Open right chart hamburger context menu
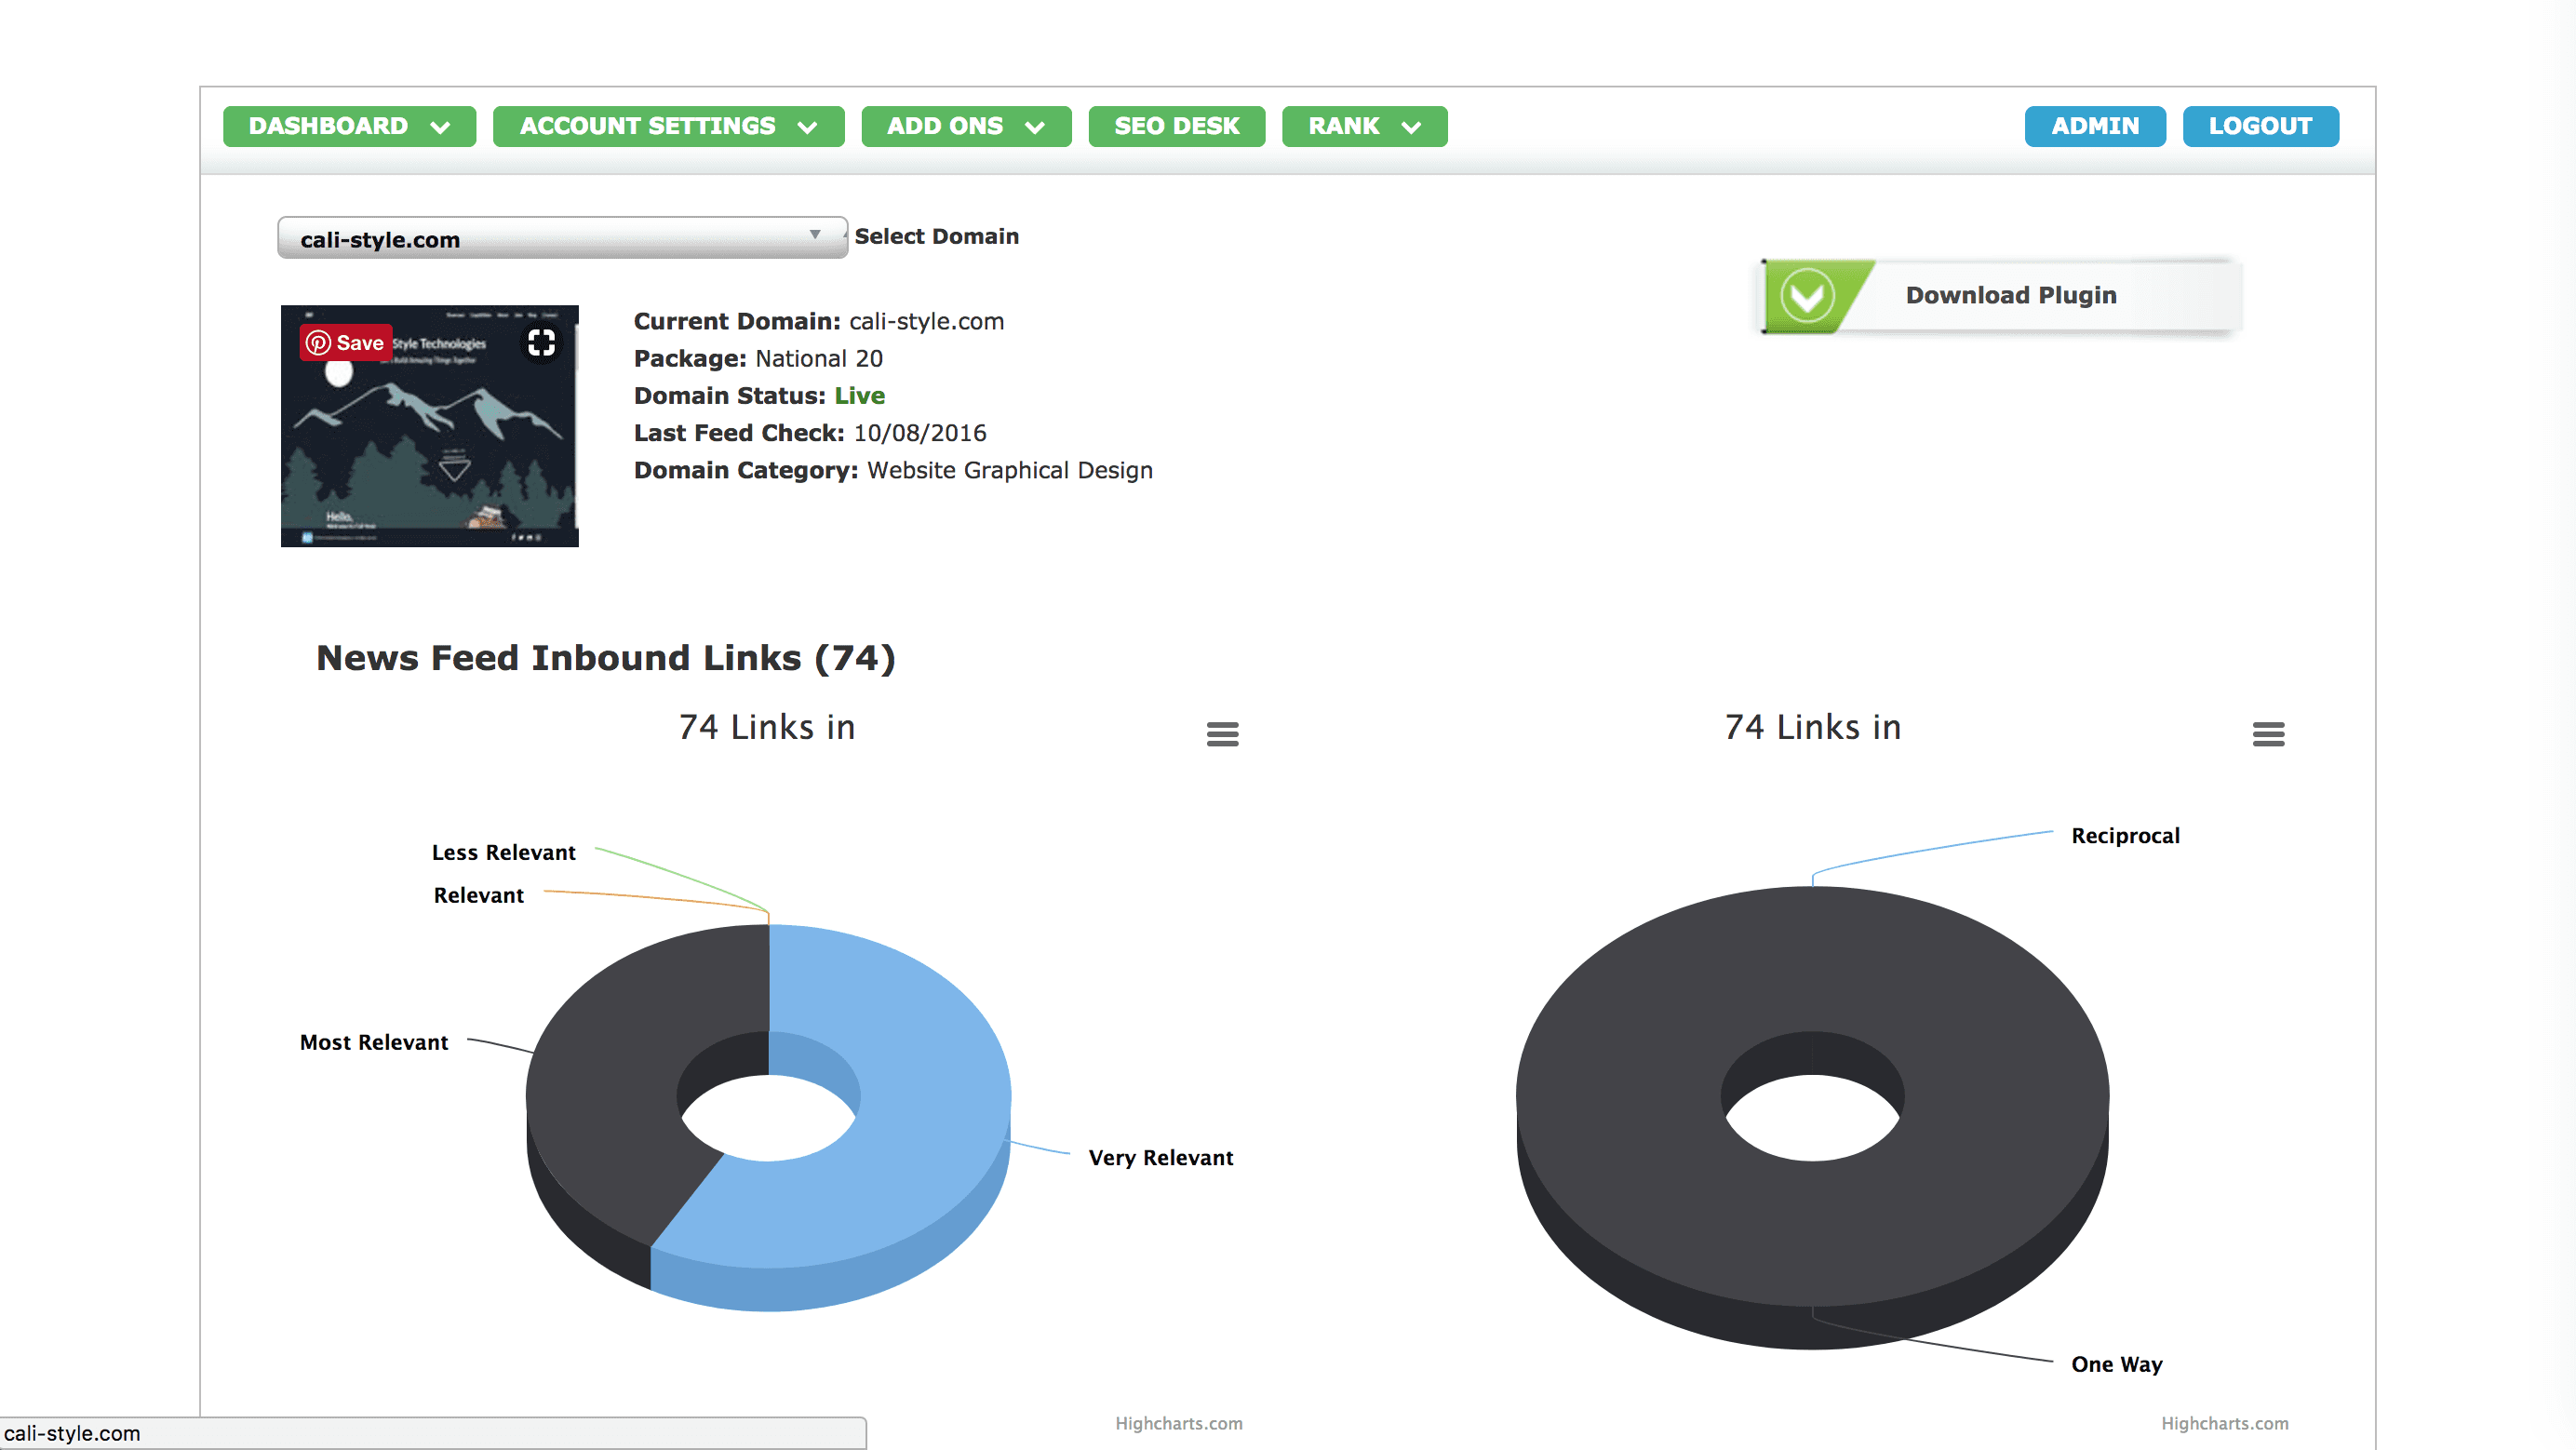Viewport: 2576px width, 1450px height. tap(2267, 734)
